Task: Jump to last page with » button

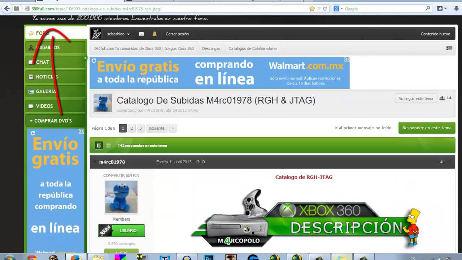Action: point(173,128)
